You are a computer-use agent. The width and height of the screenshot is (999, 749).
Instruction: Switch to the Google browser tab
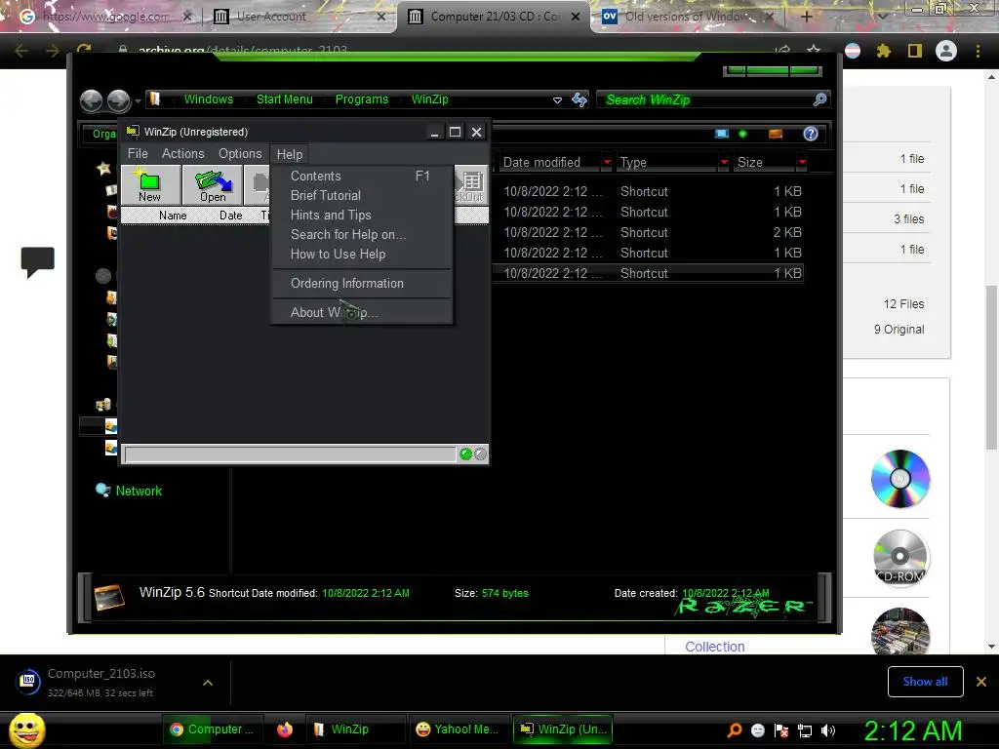[x=105, y=17]
